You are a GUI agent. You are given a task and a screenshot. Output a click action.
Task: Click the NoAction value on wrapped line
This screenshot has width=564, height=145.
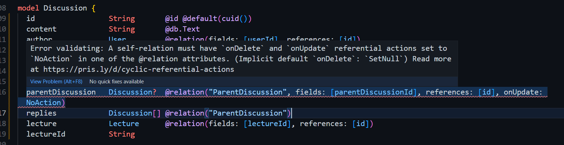[x=44, y=103]
